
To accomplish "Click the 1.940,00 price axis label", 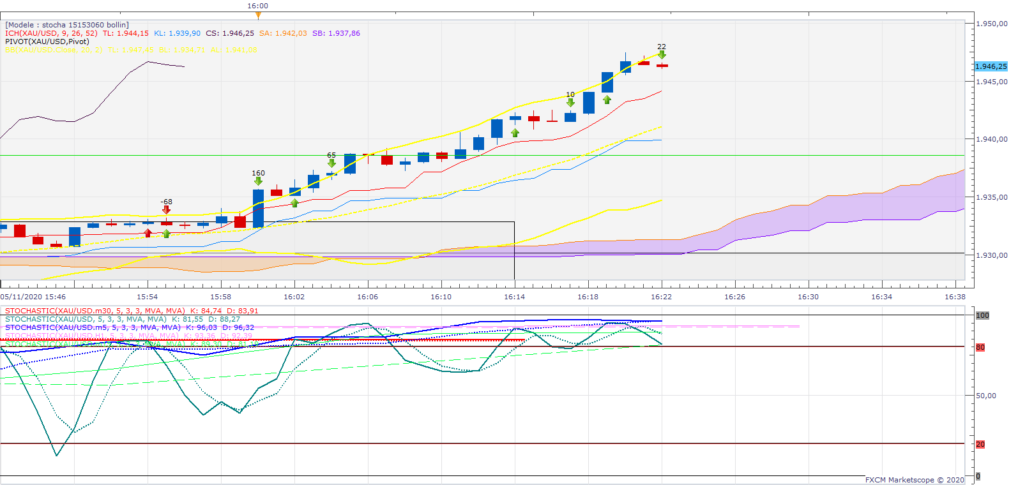I will click(x=992, y=139).
